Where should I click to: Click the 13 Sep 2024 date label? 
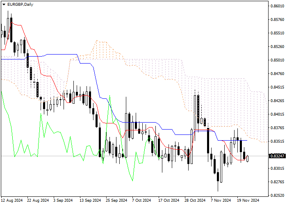90,200
